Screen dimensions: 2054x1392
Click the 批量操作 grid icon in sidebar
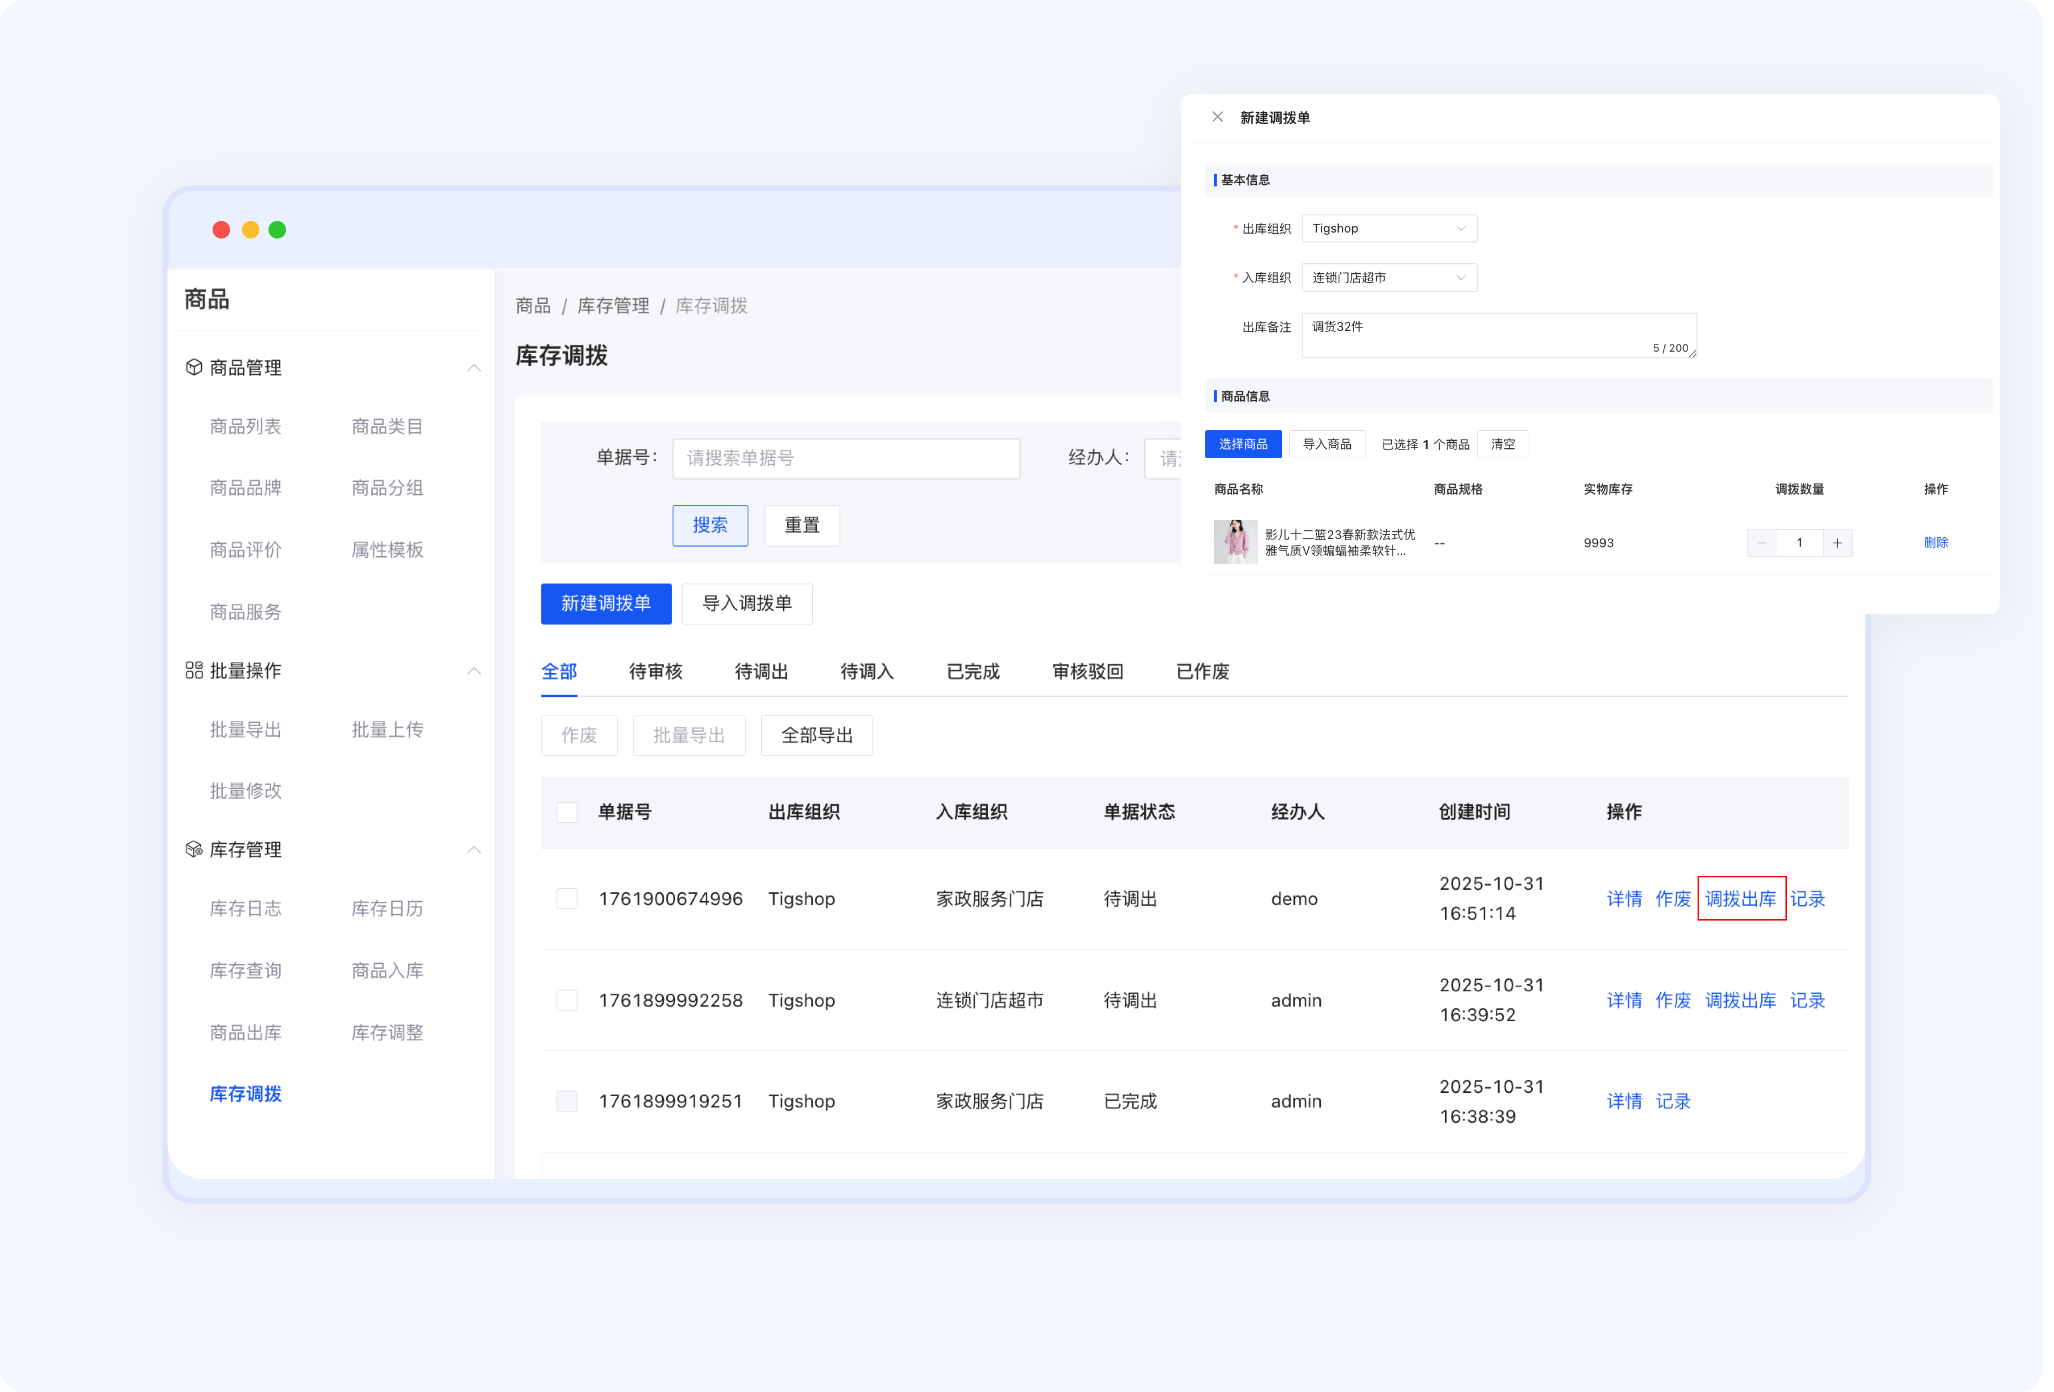pyautogui.click(x=193, y=670)
